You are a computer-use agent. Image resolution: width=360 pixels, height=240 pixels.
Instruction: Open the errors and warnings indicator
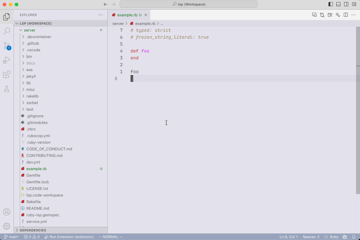(x=32, y=237)
